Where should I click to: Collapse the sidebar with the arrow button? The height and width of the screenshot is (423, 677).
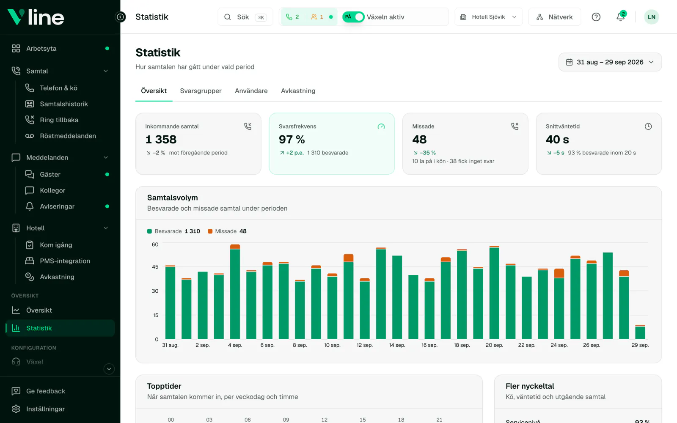pyautogui.click(x=121, y=17)
